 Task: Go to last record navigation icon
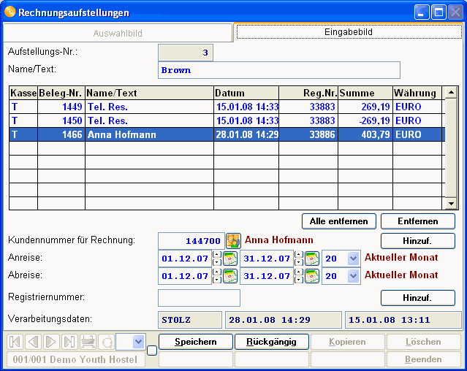tap(69, 342)
